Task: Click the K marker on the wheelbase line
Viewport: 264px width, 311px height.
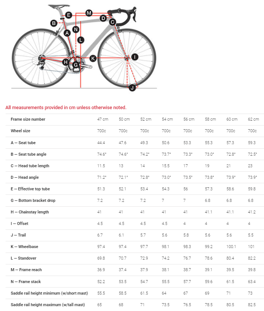Action: coord(93,58)
